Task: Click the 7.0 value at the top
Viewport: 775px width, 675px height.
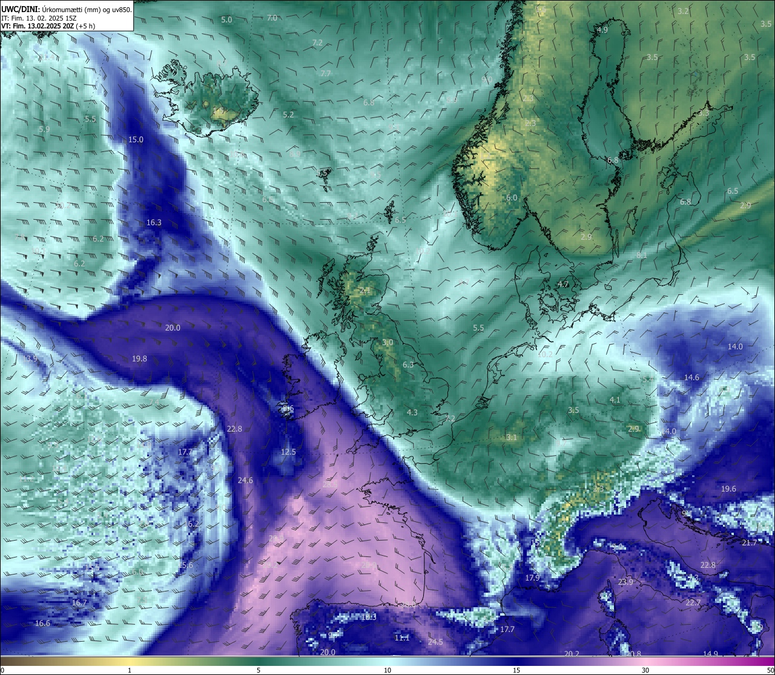Action: [x=272, y=18]
